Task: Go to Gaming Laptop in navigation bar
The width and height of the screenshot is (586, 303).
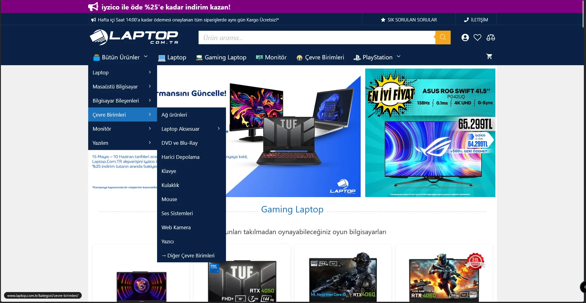Action: (225, 58)
